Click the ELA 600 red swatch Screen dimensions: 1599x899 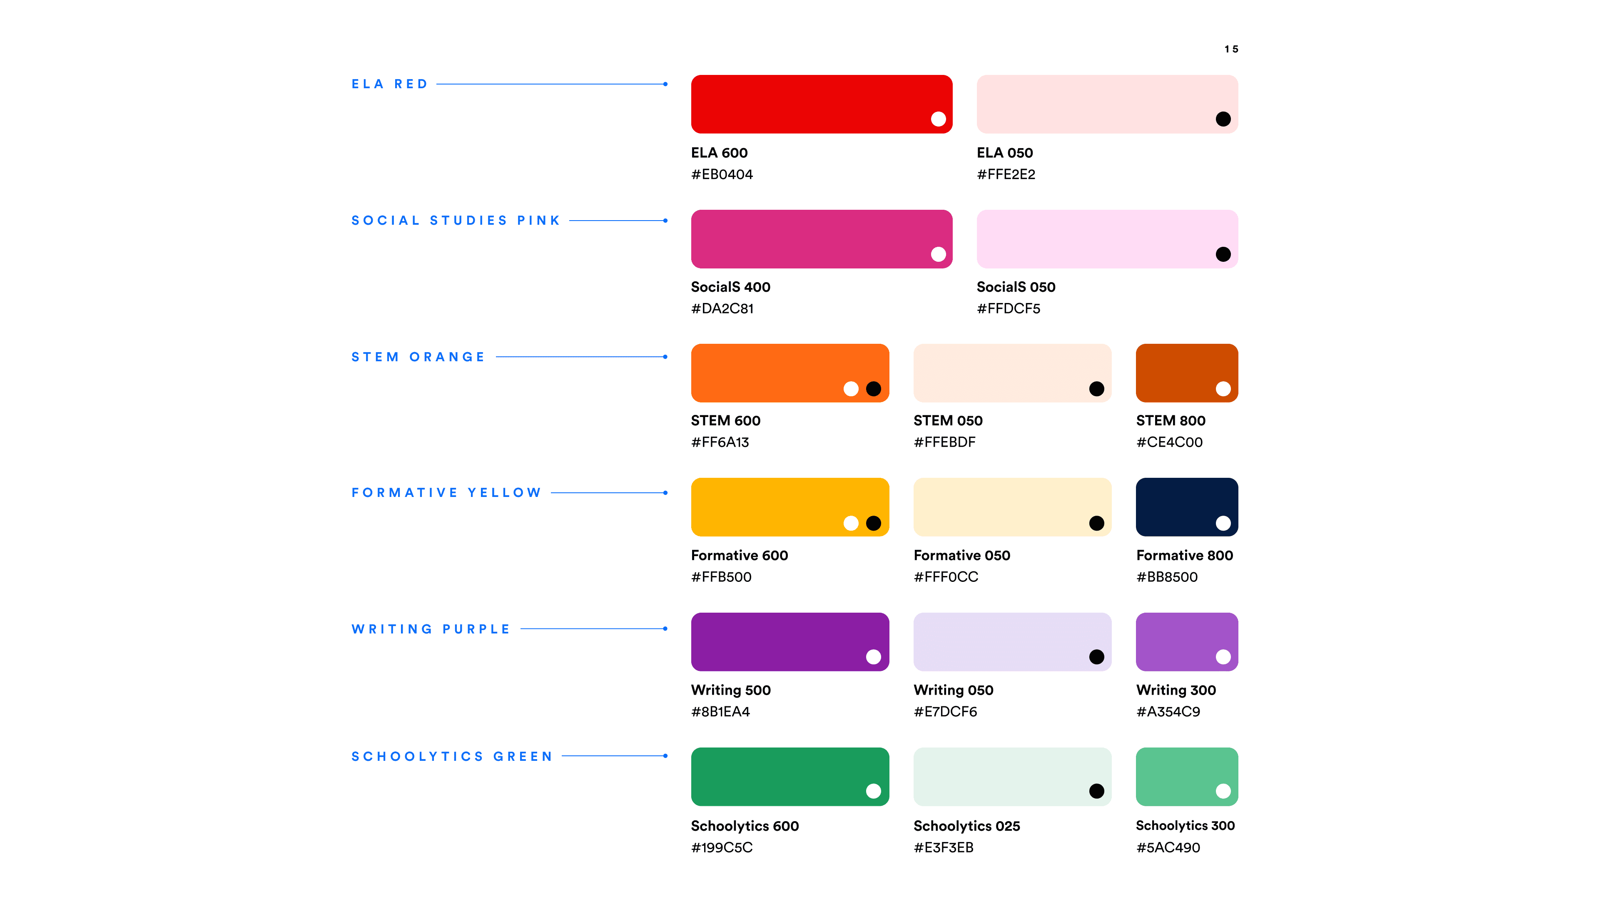[821, 104]
